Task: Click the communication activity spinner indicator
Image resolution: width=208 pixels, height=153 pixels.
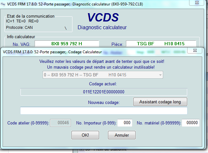Action: [65, 28]
